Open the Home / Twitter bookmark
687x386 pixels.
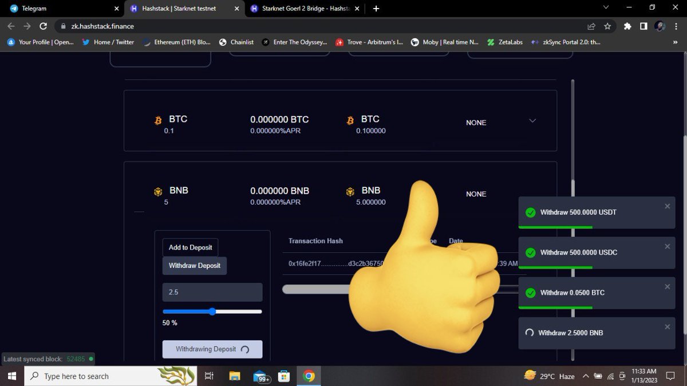pyautogui.click(x=108, y=42)
